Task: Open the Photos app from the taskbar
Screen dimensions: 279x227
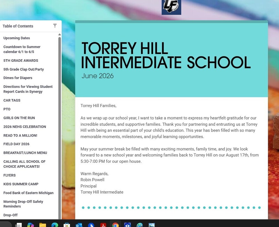Action: click(152, 225)
